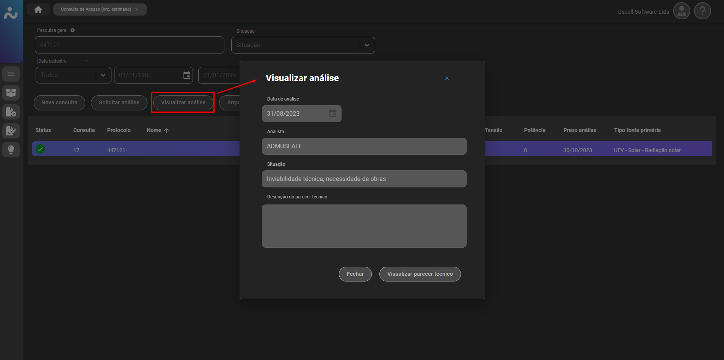Click the document signing pen sidebar icon
Viewport: 724px width, 360px height.
coord(11,131)
